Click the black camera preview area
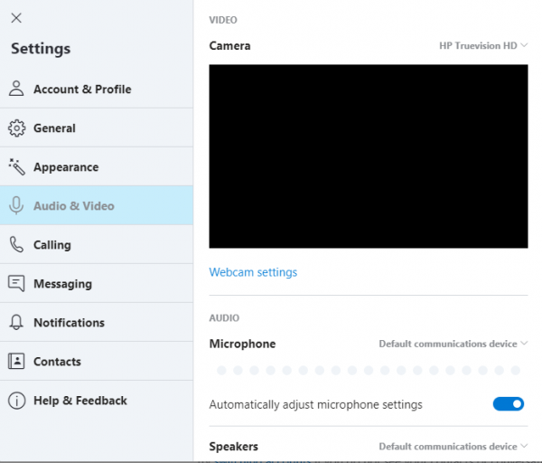This screenshot has height=463, width=542. coord(369,156)
